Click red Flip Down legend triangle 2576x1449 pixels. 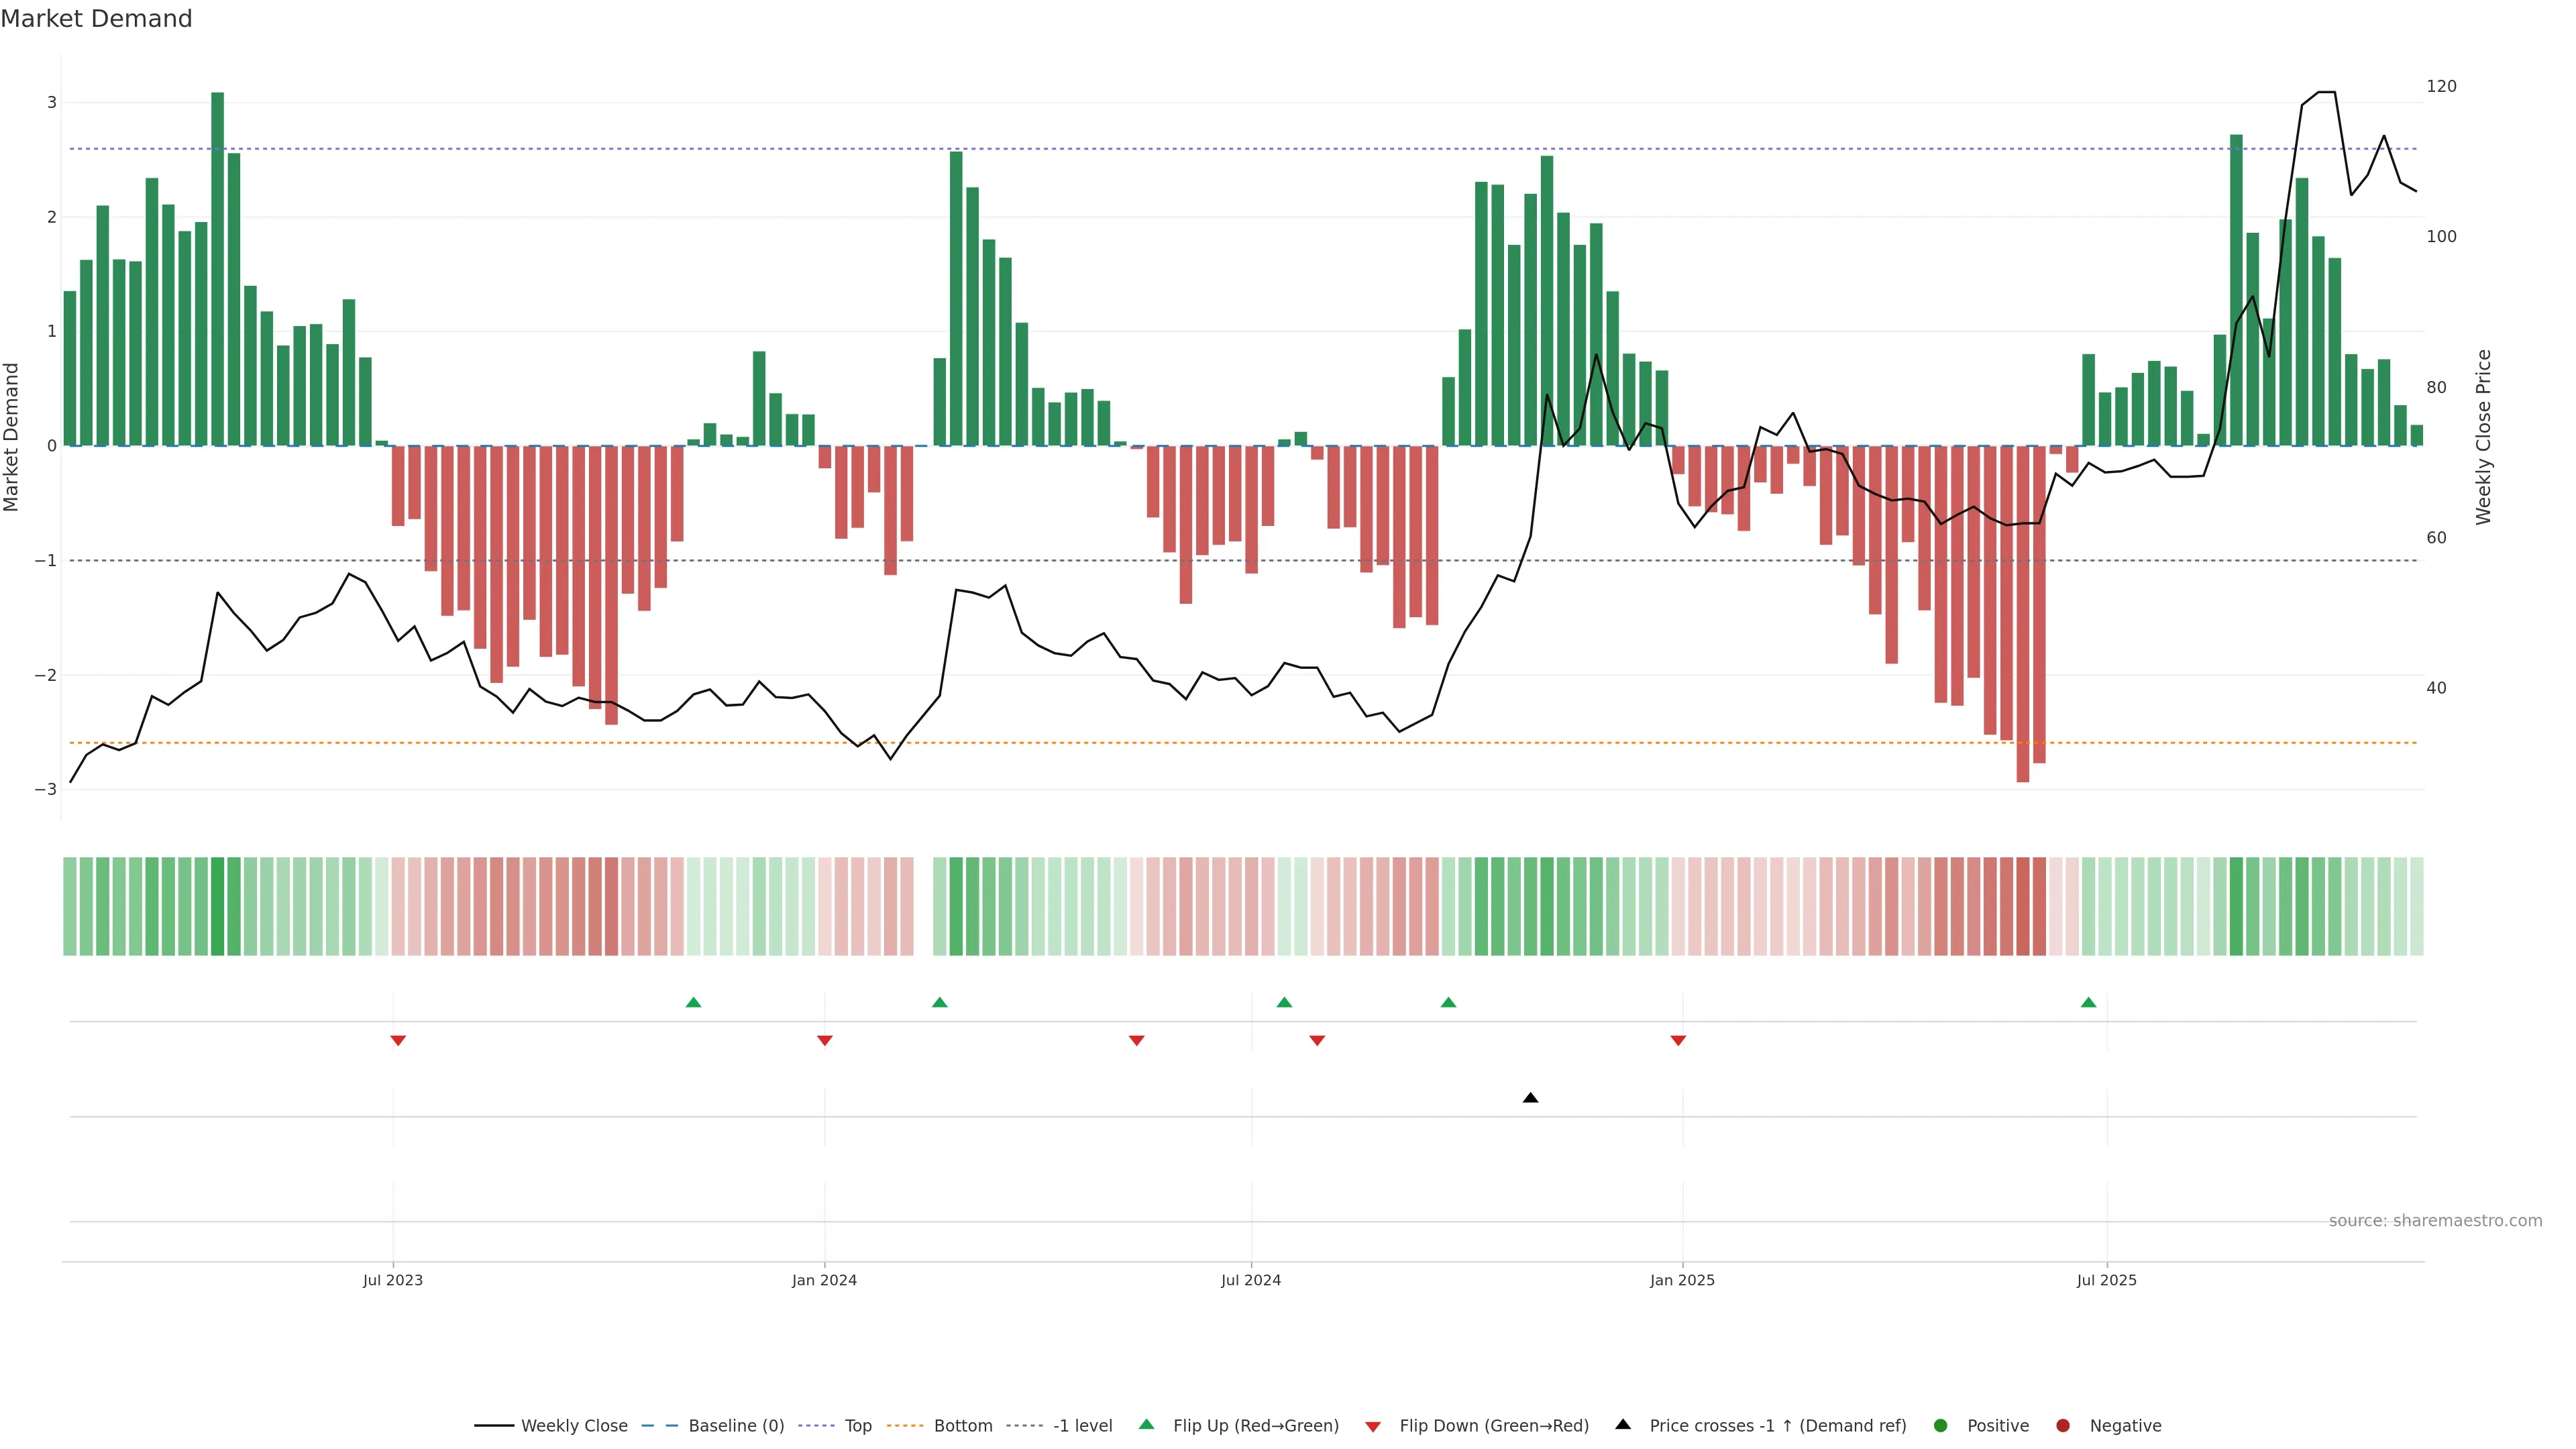tap(1373, 1426)
